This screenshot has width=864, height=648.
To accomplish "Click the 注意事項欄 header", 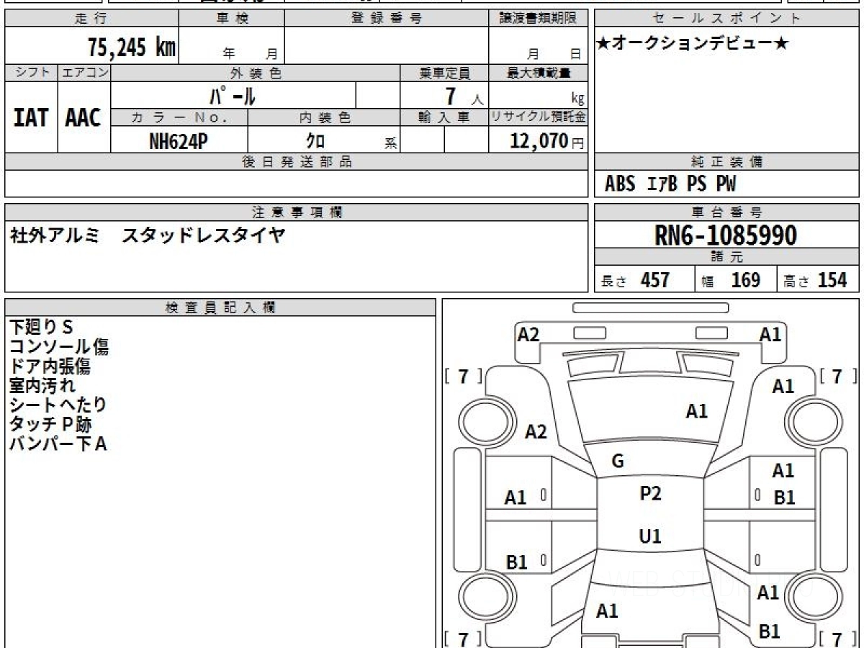I will tap(296, 212).
